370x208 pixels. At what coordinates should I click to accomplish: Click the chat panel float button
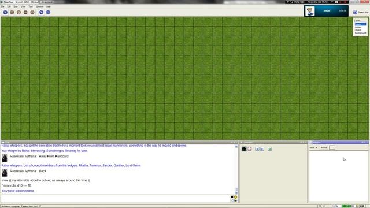click(x=232, y=143)
